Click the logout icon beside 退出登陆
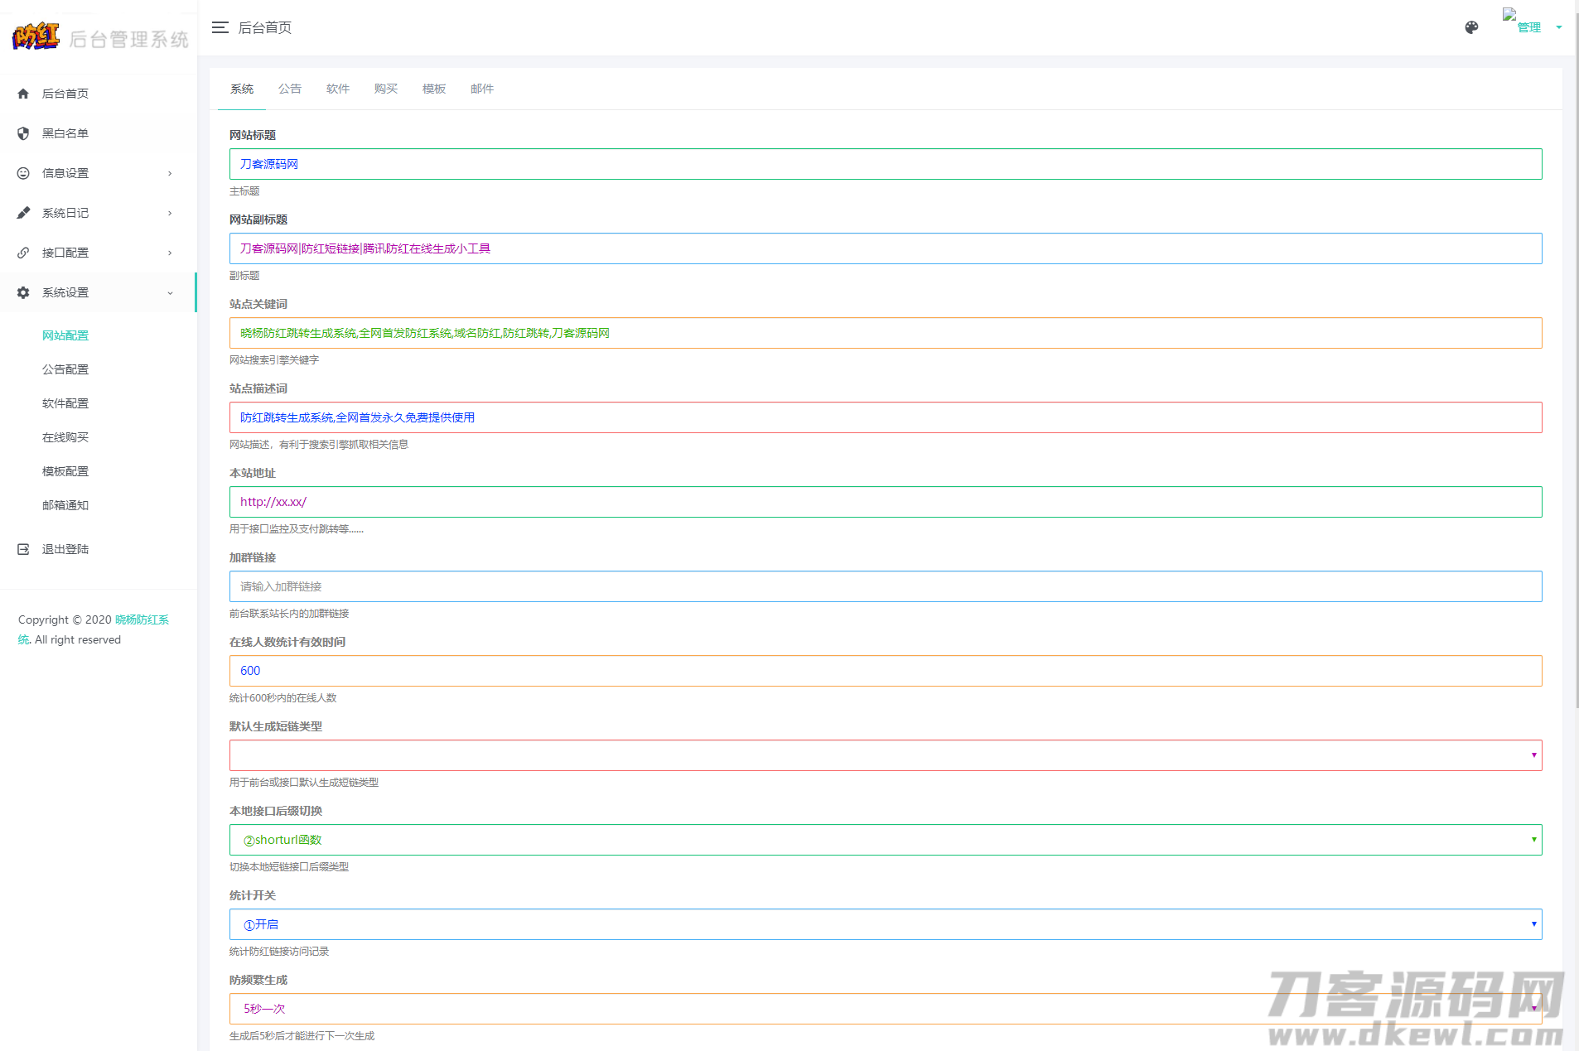 point(23,549)
